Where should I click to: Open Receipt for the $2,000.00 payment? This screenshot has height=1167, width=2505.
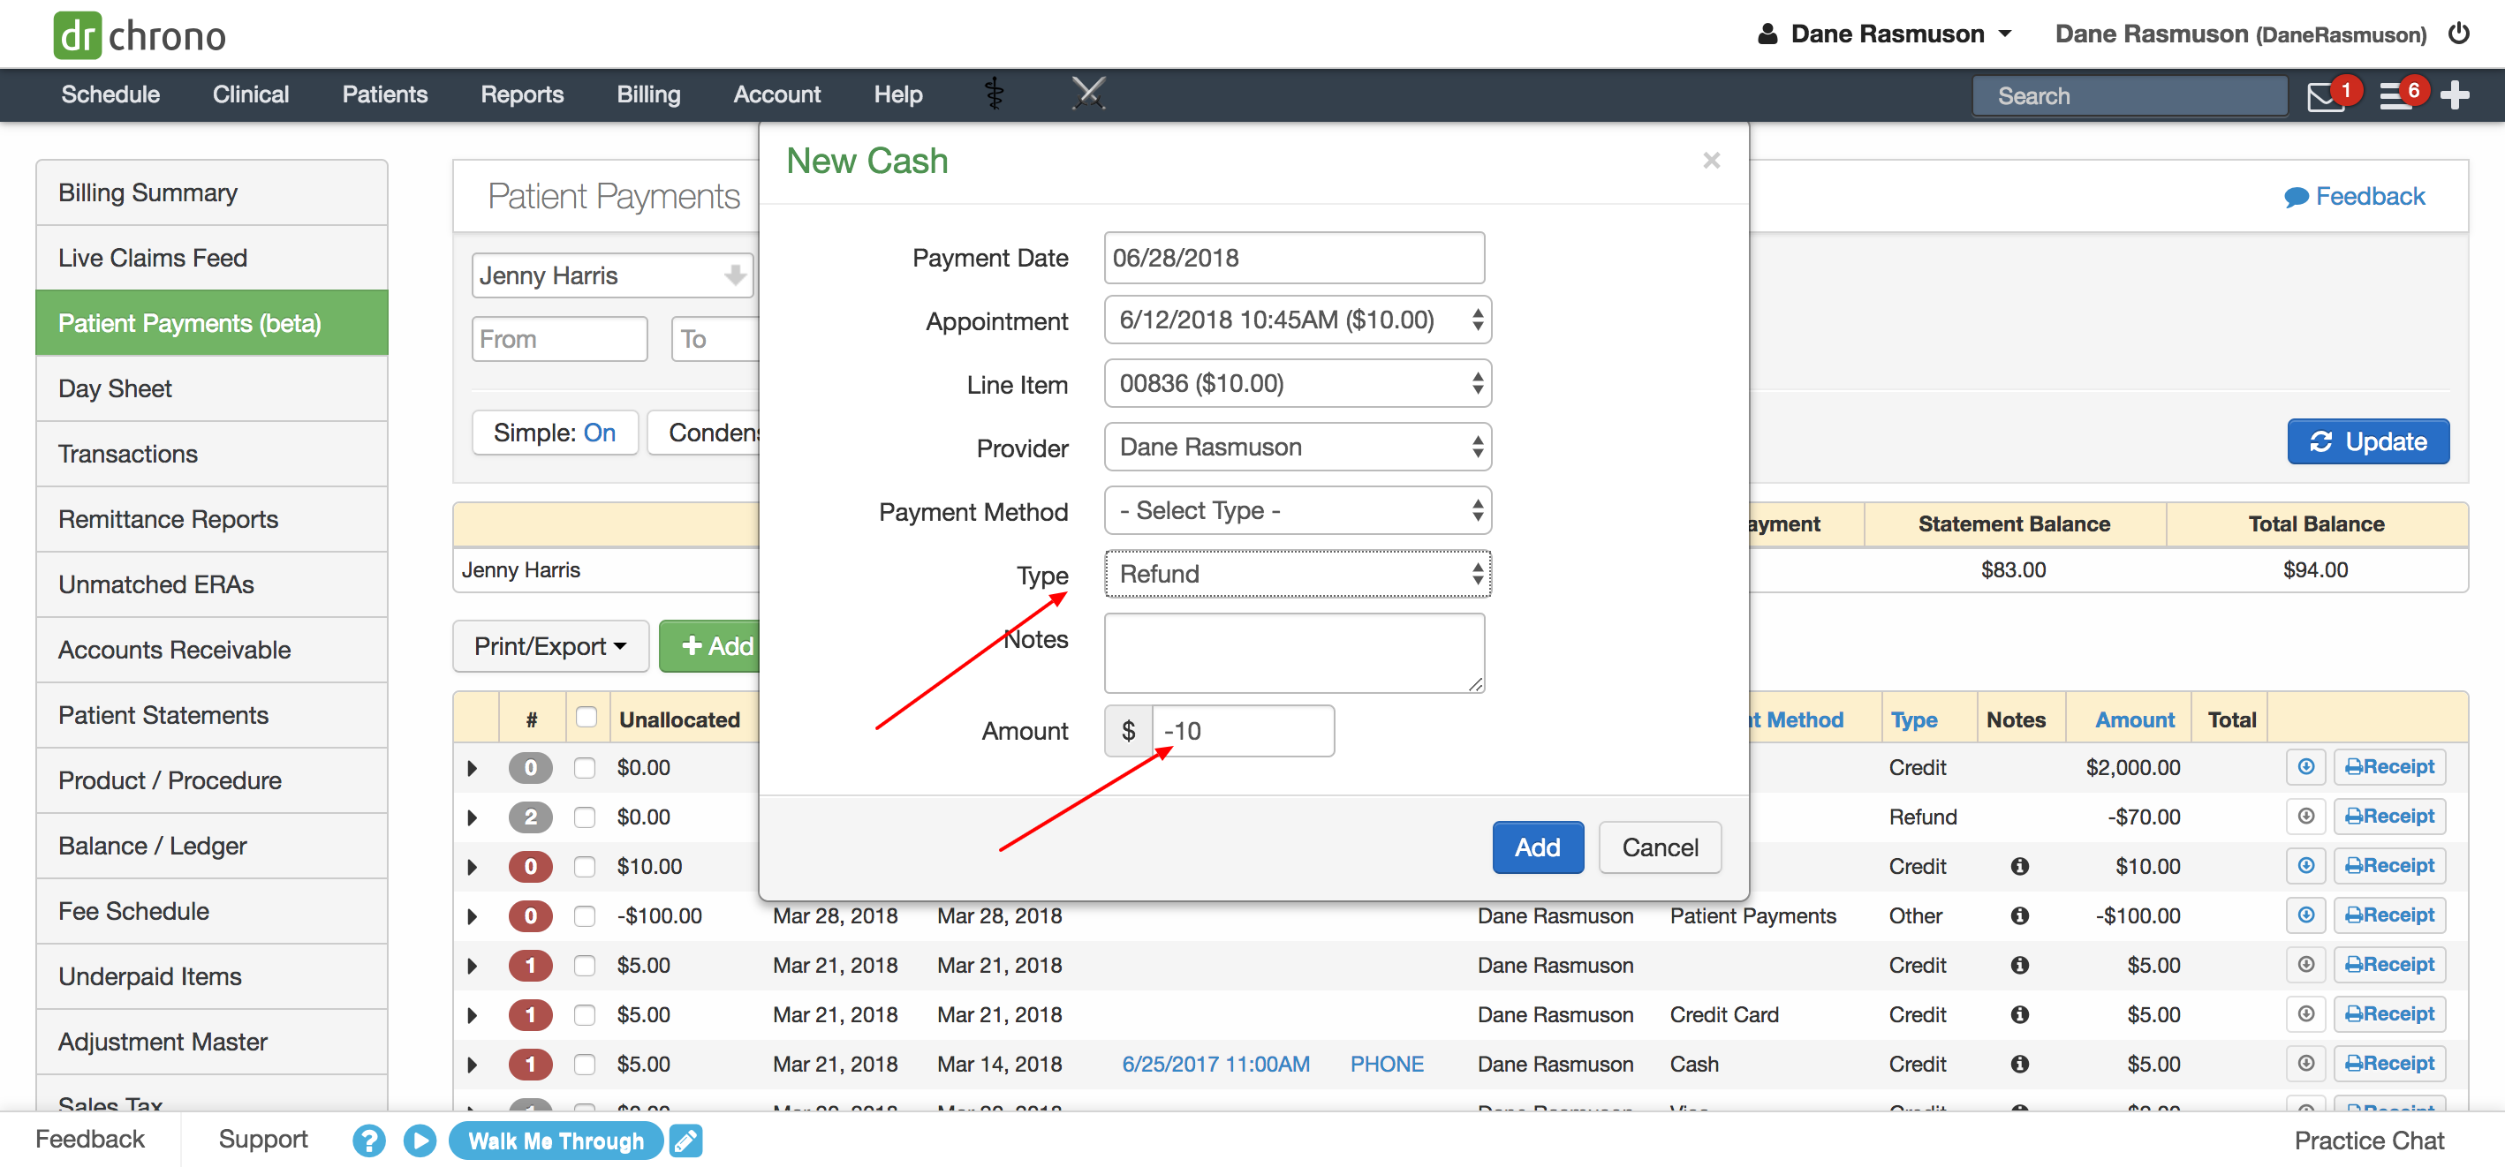click(2389, 766)
